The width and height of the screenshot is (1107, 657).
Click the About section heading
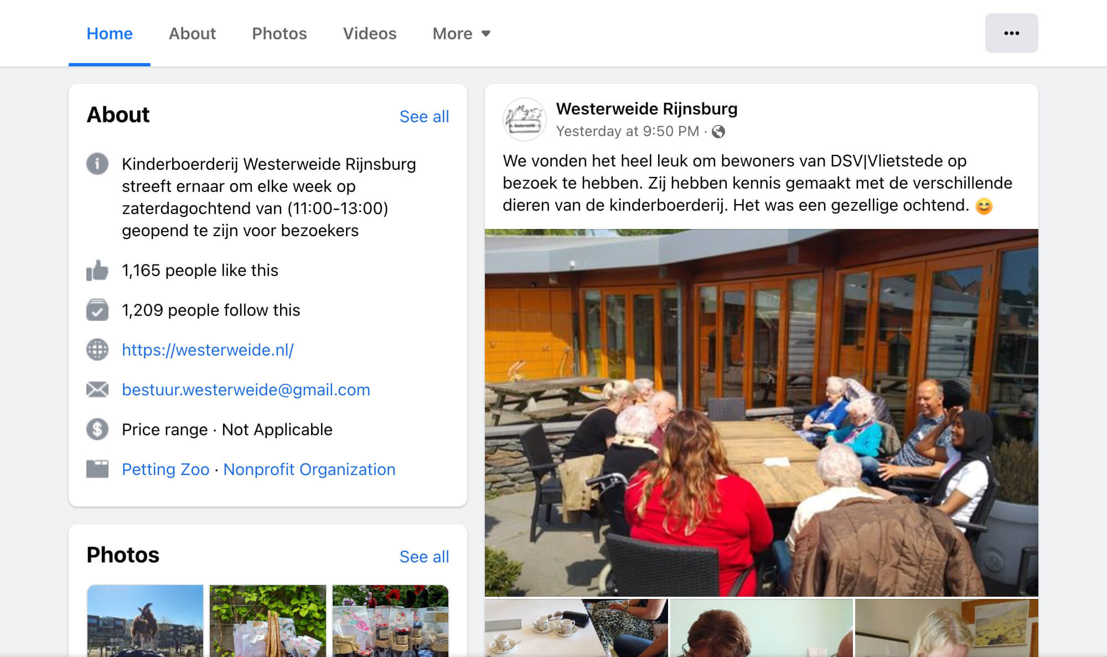coord(118,115)
